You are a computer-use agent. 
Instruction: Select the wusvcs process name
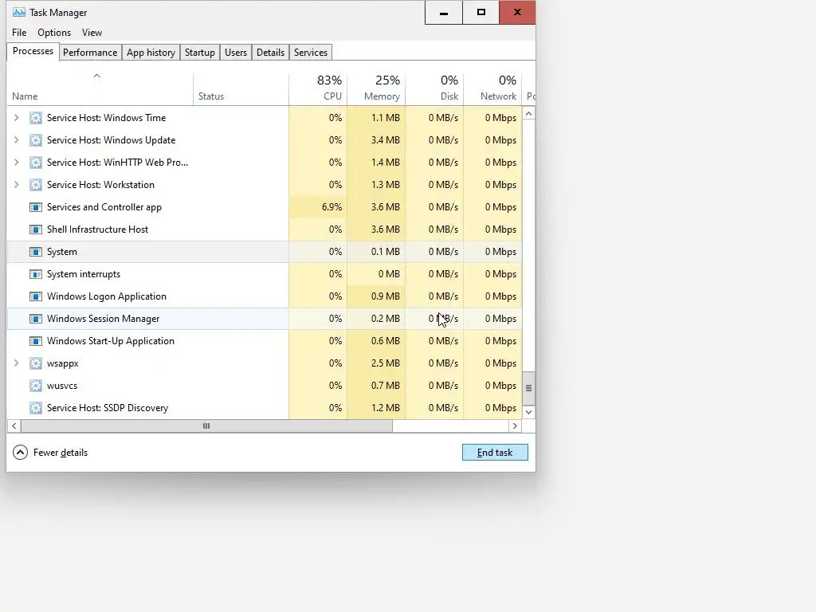point(62,386)
